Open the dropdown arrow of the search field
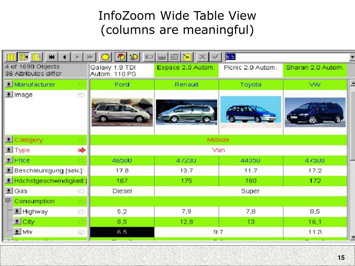Screen dimensions: 355x266 point(352,56)
